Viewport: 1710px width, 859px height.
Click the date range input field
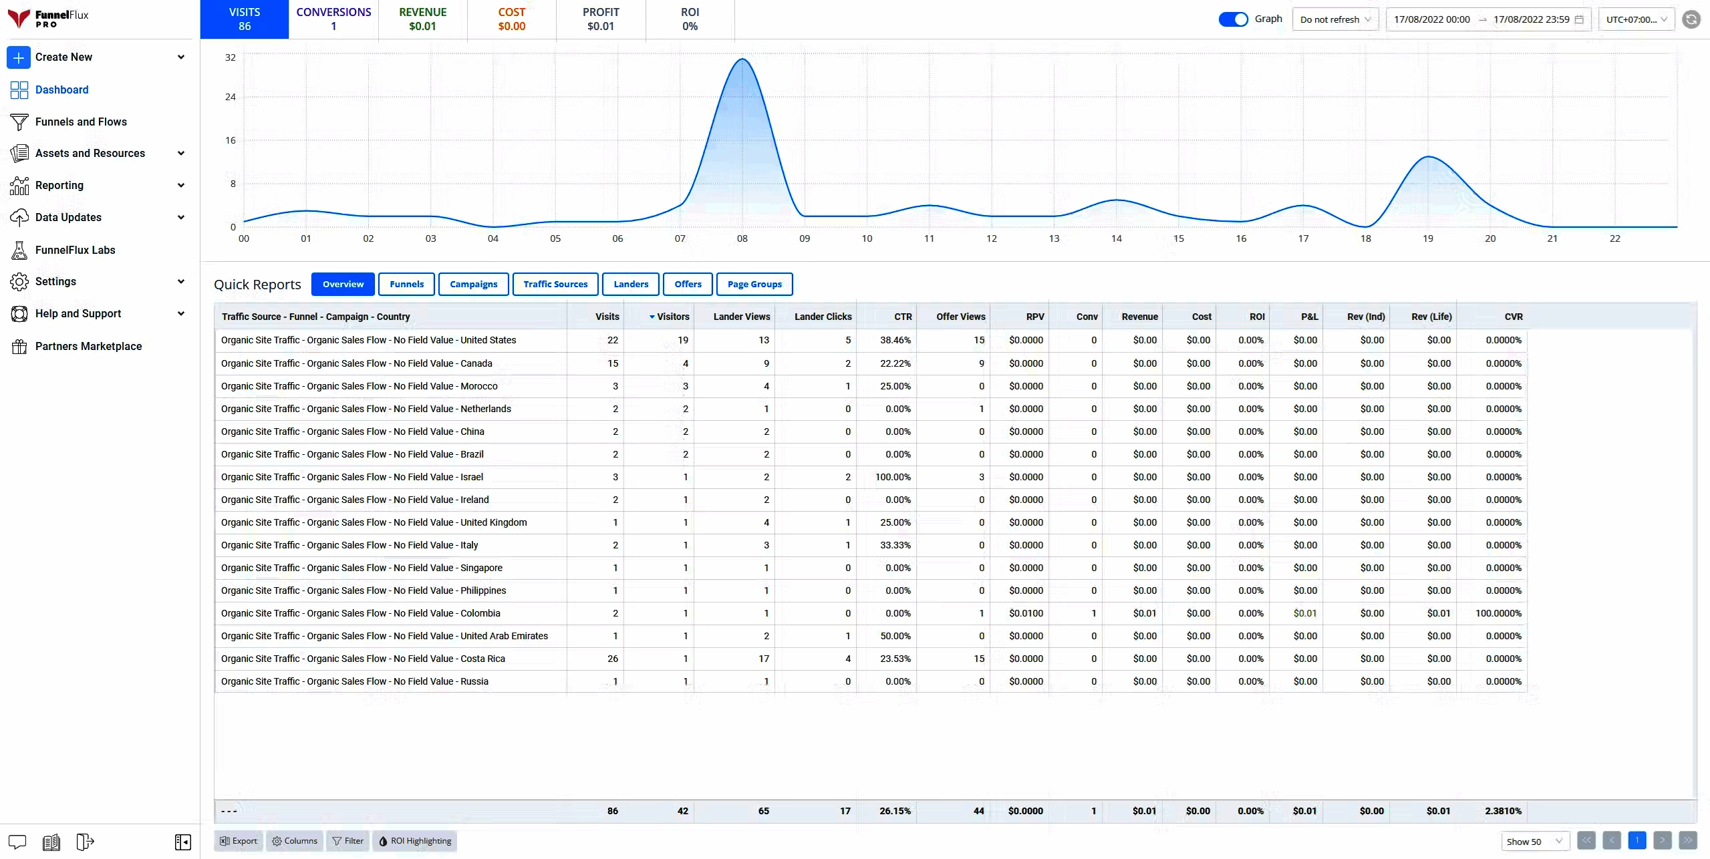1487,19
